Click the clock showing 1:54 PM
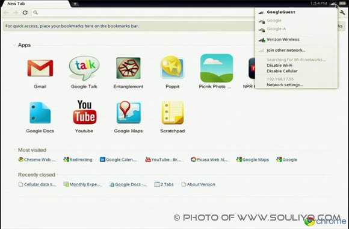The image size is (349, 229). coord(318,4)
